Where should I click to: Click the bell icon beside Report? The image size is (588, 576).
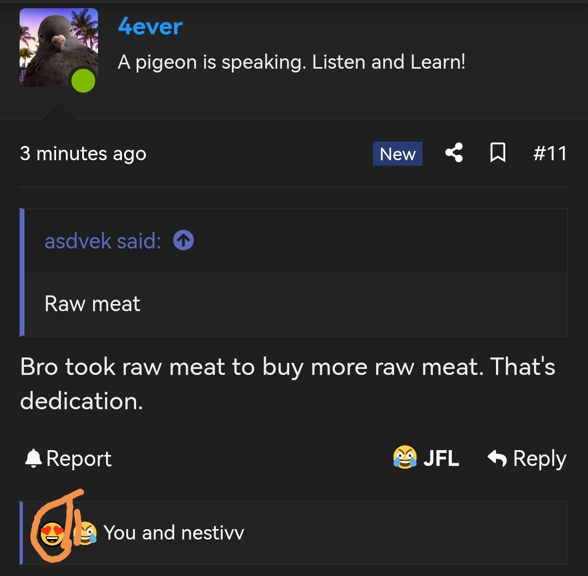tap(33, 459)
